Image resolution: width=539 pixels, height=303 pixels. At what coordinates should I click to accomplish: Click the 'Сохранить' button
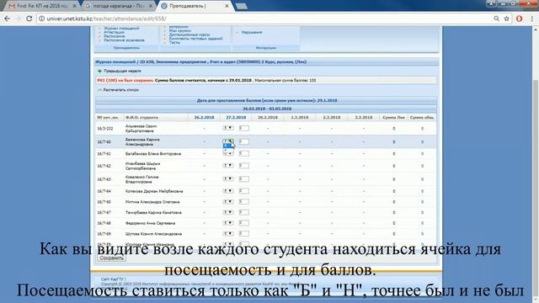point(111,258)
